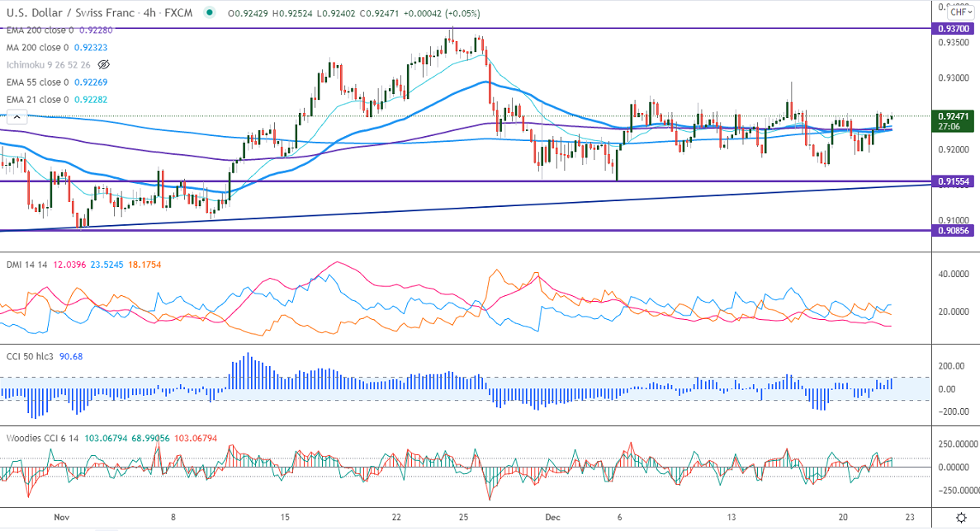This screenshot has height=531, width=980.
Task: Click EMA 55 value 0.92269
Action: coord(91,82)
